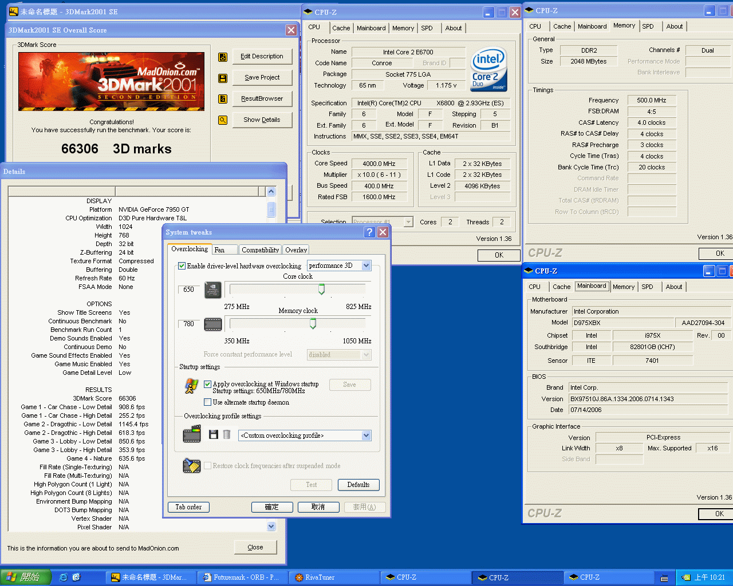Click the 3DMark2001 banner image
Screen dimensions: 733x586
[x=111, y=81]
